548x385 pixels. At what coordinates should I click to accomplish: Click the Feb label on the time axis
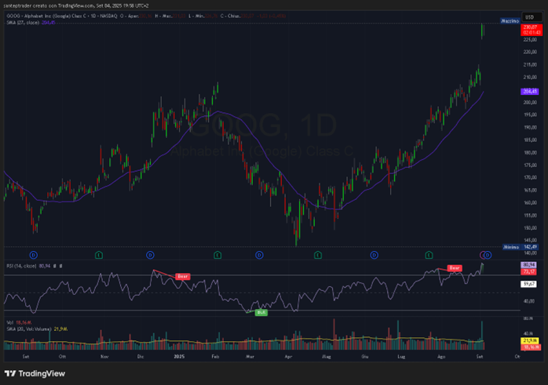[x=215, y=356]
